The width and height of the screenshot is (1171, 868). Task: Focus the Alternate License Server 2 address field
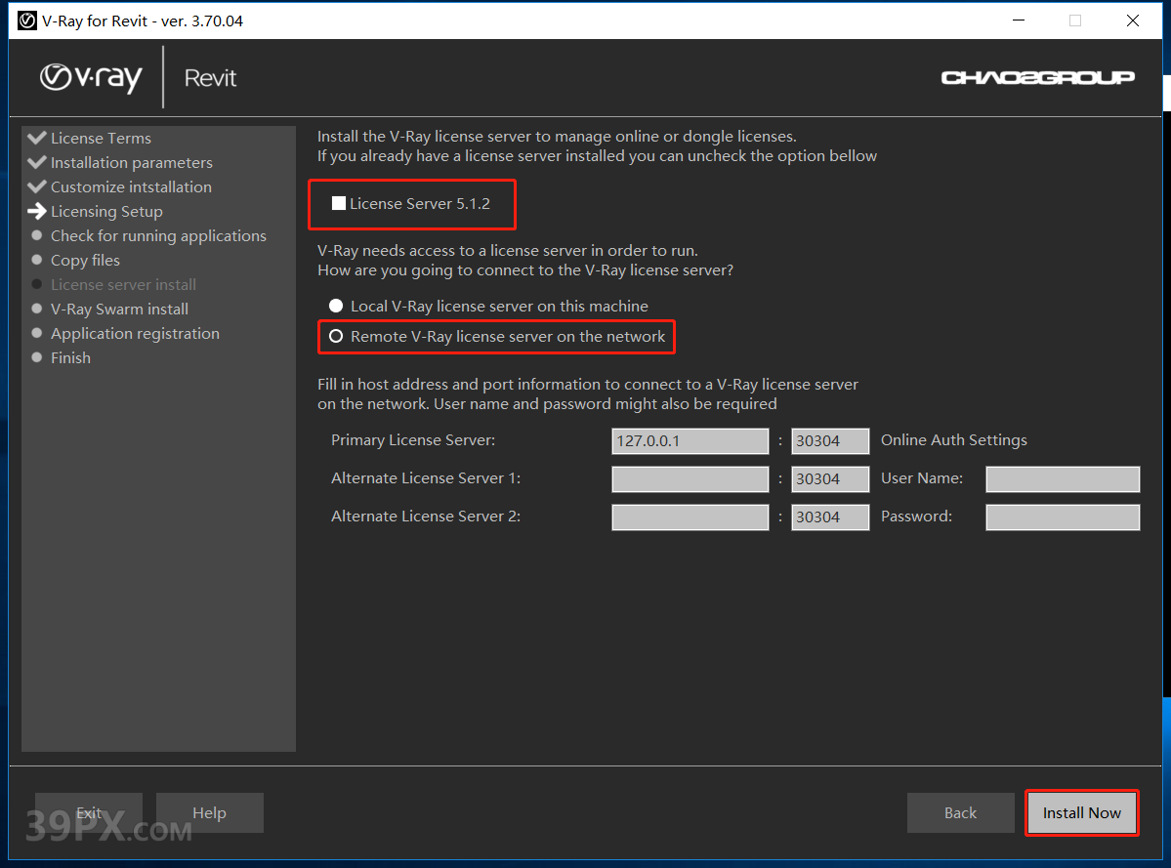(690, 517)
